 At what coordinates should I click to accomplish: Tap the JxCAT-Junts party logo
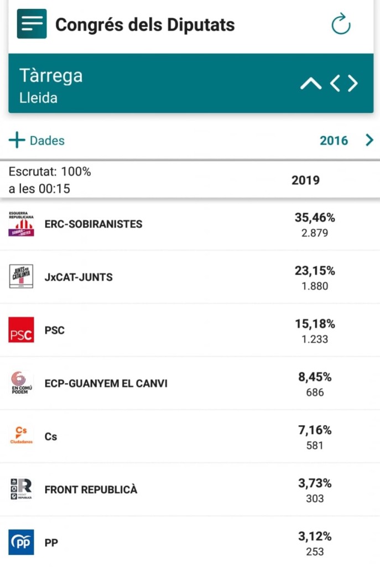pyautogui.click(x=22, y=277)
